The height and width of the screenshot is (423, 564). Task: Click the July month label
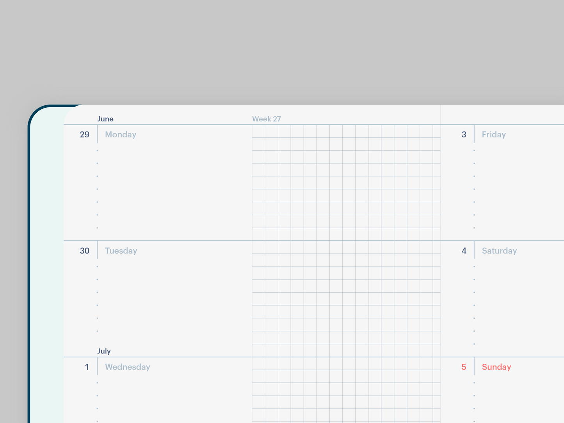pos(104,351)
